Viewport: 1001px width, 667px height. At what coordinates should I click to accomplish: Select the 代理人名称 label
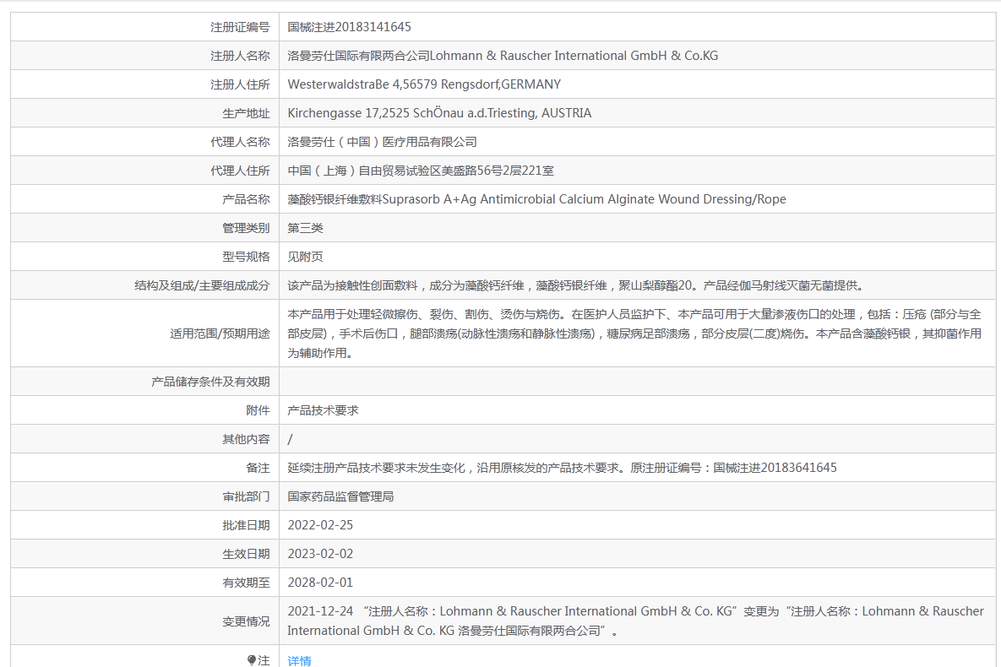tap(240, 142)
